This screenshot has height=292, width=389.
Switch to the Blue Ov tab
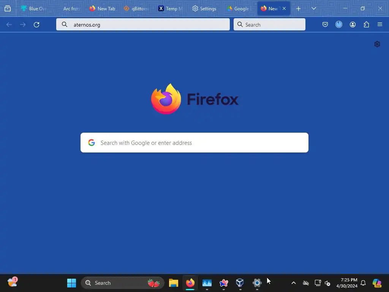click(34, 8)
